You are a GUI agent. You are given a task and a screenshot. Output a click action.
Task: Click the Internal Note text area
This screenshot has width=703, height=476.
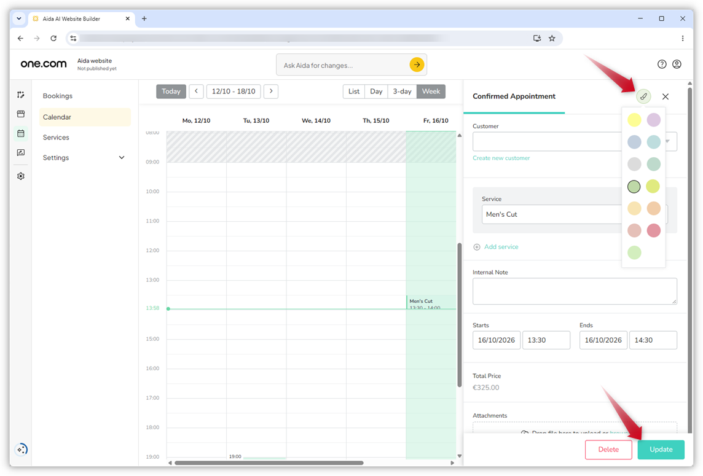(x=575, y=291)
